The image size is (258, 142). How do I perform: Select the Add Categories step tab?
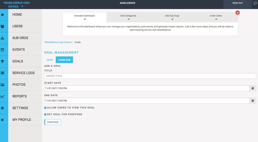(x=128, y=17)
